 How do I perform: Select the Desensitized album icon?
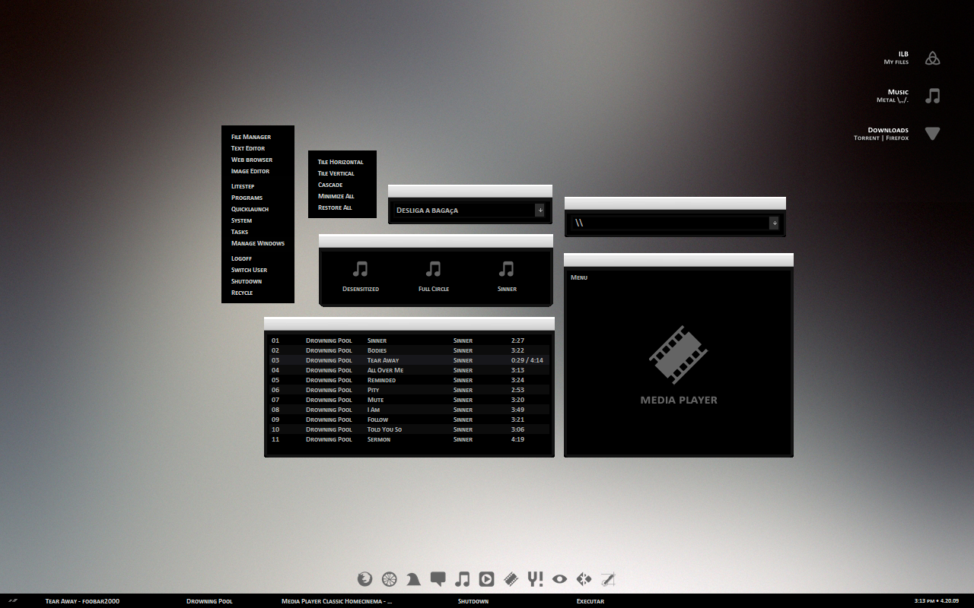[361, 269]
